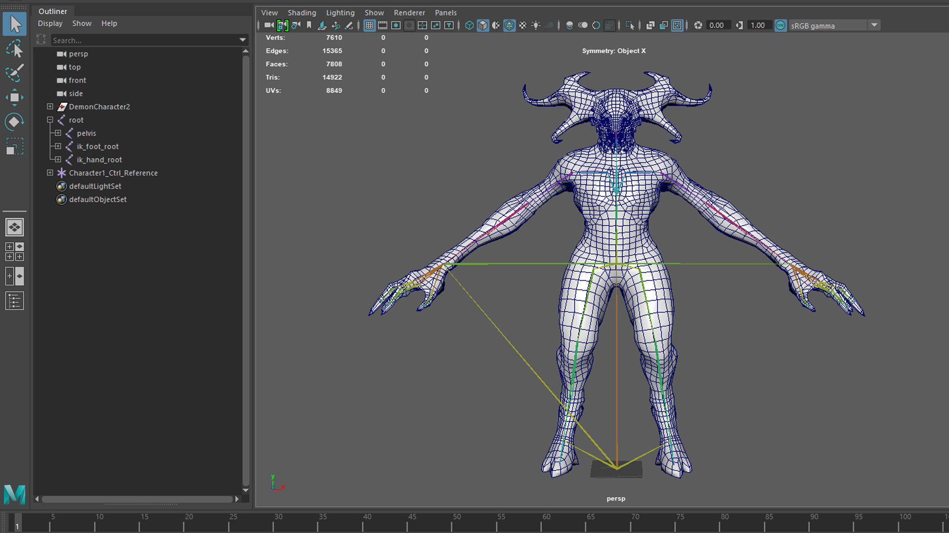Toggle Textured display icon
This screenshot has width=949, height=533.
click(522, 25)
